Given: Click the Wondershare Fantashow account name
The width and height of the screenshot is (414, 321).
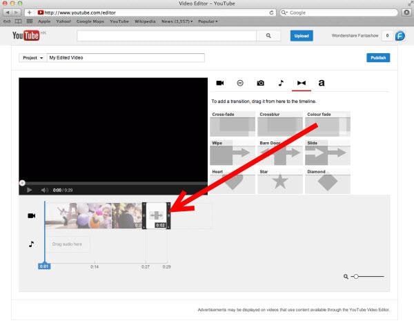Looking at the screenshot, I should click(355, 35).
